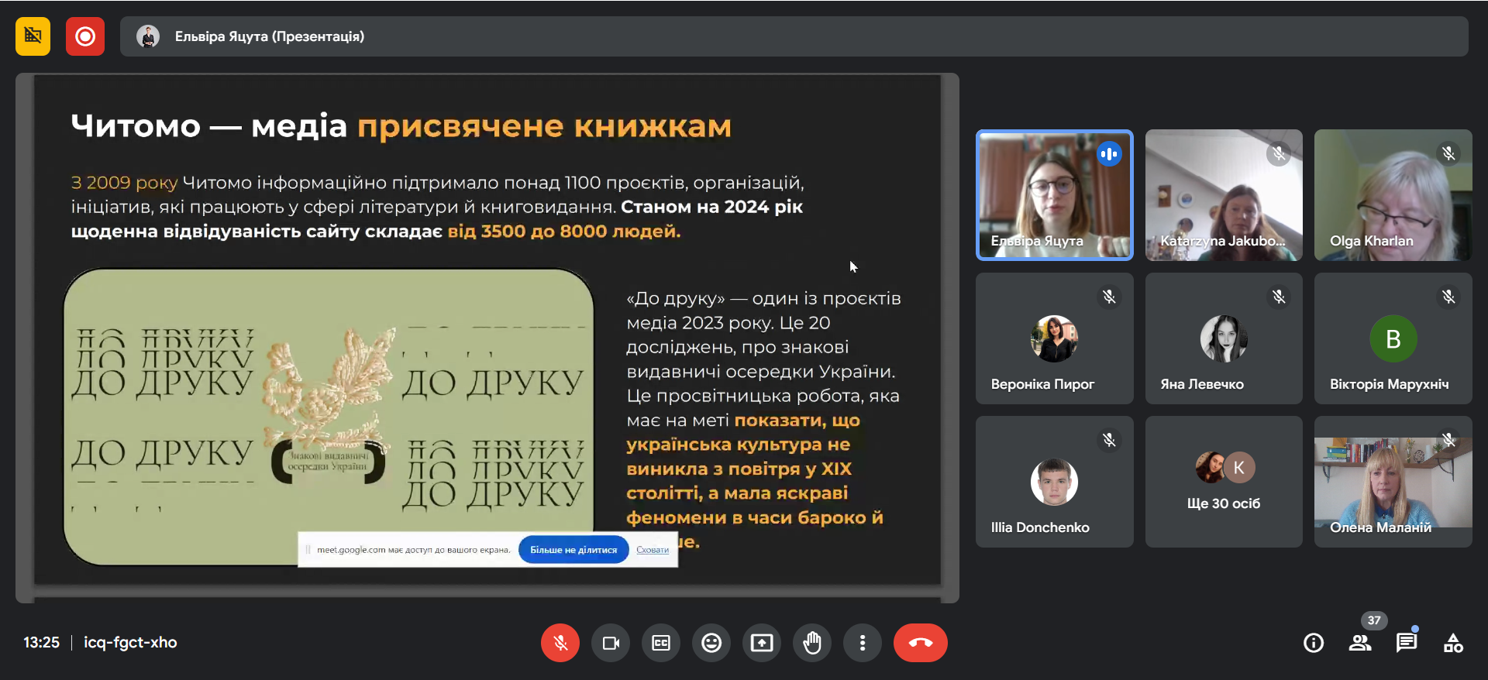Click the present screen button
Screen dimensions: 1488x680
pyautogui.click(x=762, y=643)
